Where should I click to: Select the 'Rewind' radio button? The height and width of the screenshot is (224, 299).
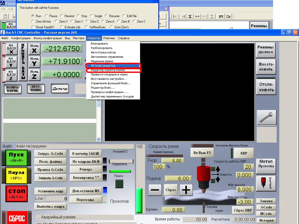62,16
